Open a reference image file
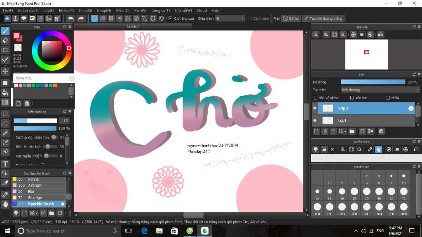The width and height of the screenshot is (422, 237). (324, 149)
